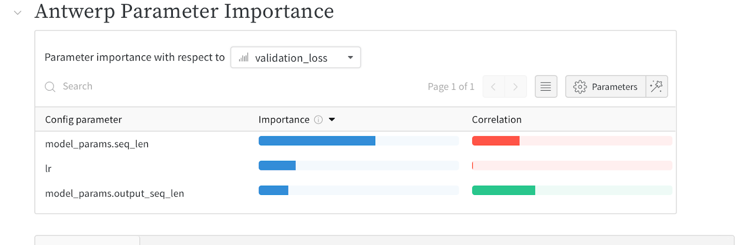This screenshot has height=245, width=743.
Task: Click the Importance info icon
Action: 318,120
